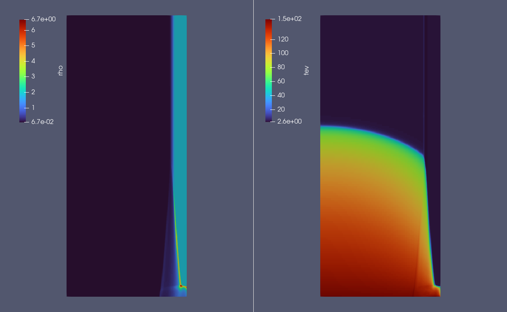The width and height of the screenshot is (507, 312).
Task: Click the tev color legend bar
Action: 268,70
